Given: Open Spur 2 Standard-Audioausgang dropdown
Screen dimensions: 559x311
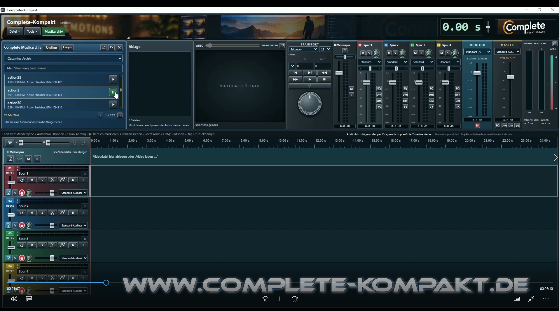Looking at the screenshot, I should pos(73,226).
